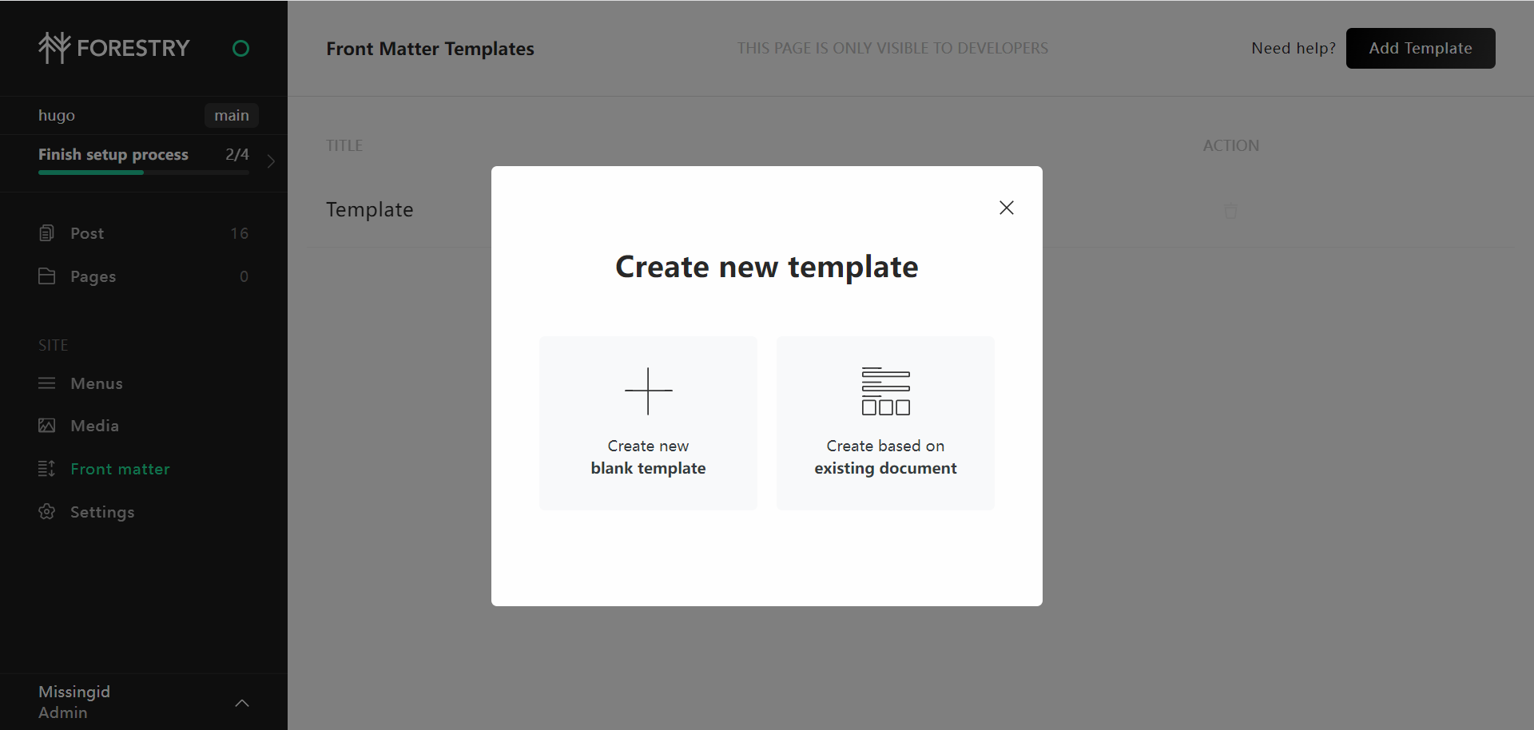The width and height of the screenshot is (1534, 730).
Task: Click the setup progress bar
Action: click(144, 173)
